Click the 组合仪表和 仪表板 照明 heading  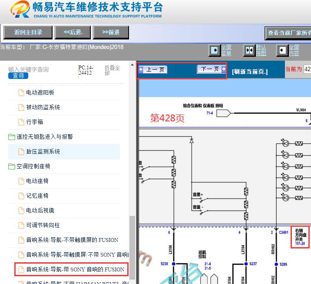pos(203,105)
